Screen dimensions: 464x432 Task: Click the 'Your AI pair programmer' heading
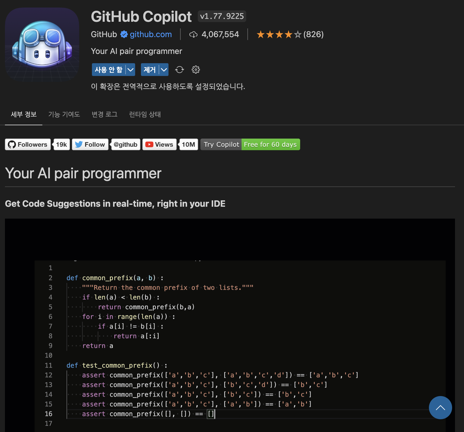coord(83,173)
